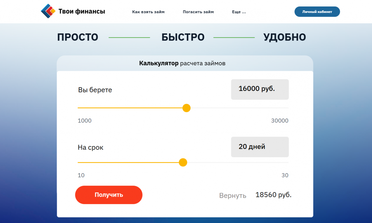372x223 pixels.
Task: Click the 10 minimum days label
Action: [81, 175]
